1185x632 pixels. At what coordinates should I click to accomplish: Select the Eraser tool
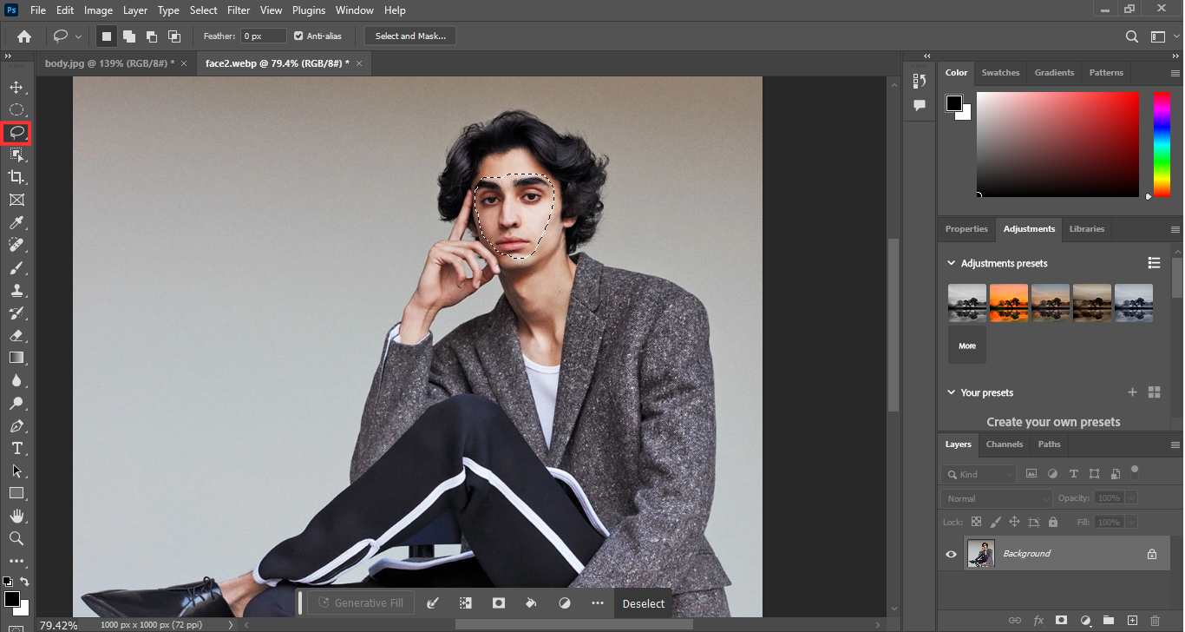pos(16,335)
